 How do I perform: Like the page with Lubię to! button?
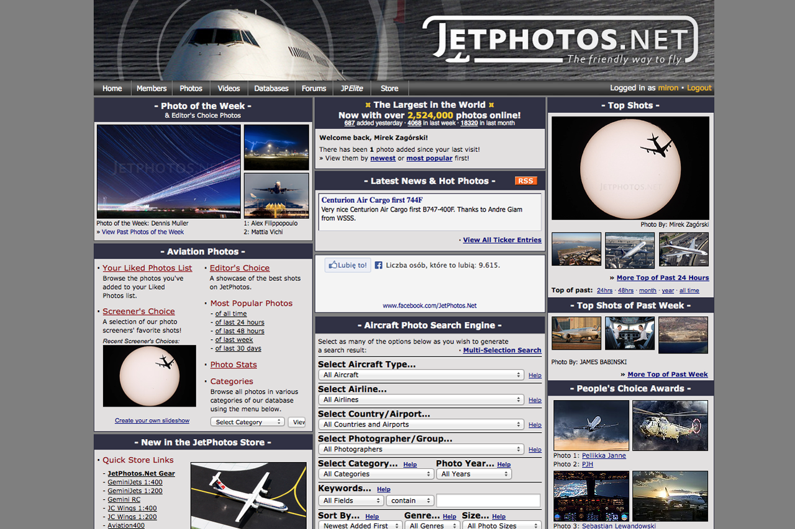tap(348, 265)
